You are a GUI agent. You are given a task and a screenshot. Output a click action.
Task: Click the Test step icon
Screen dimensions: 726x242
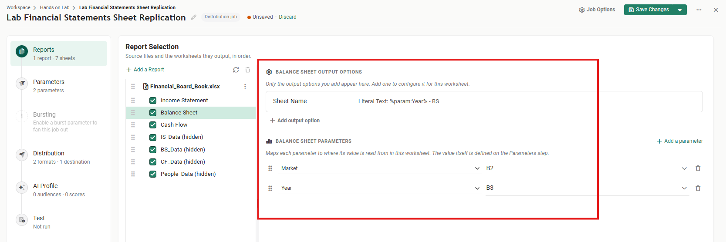click(22, 220)
